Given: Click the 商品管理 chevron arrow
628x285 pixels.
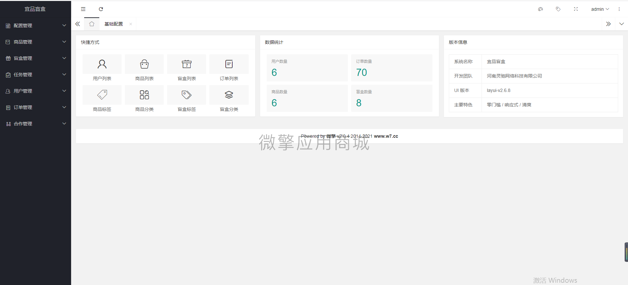Looking at the screenshot, I should (x=64, y=42).
